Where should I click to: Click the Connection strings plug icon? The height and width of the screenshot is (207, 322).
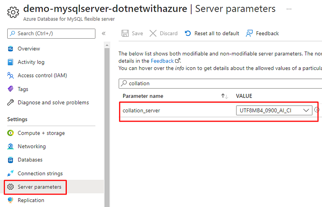click(10, 173)
